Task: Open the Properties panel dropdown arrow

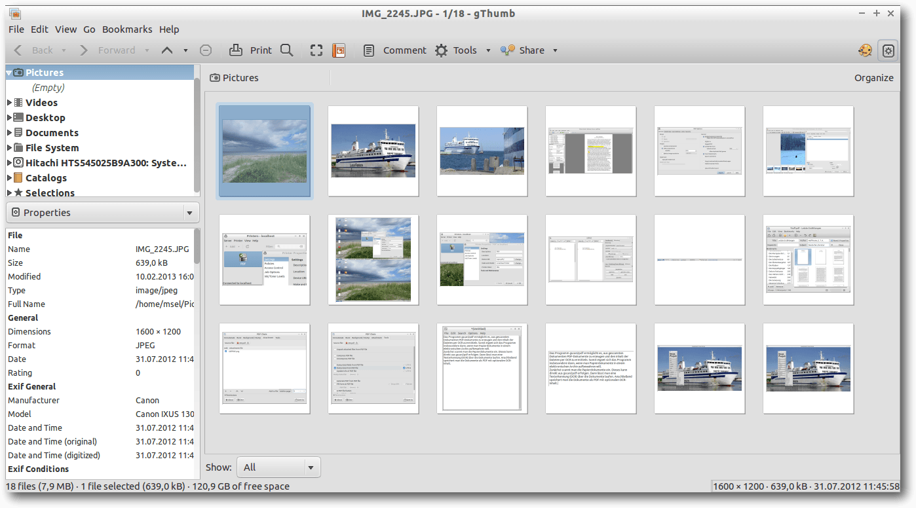Action: coord(189,213)
